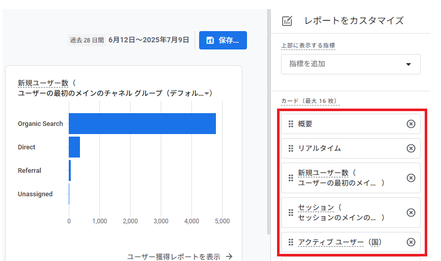Remove the 新規ユーザー数 card
Image resolution: width=441 pixels, height=261 pixels.
point(410,178)
